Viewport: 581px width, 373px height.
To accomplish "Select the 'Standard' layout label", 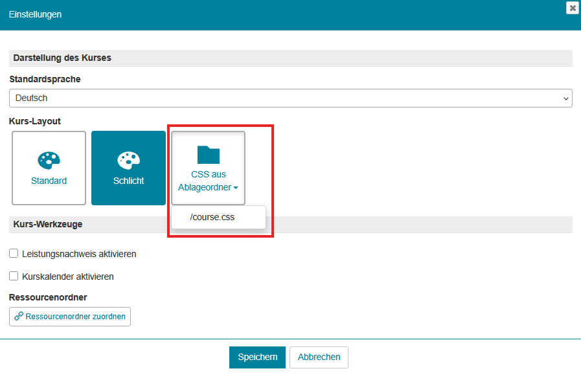I will [x=49, y=181].
